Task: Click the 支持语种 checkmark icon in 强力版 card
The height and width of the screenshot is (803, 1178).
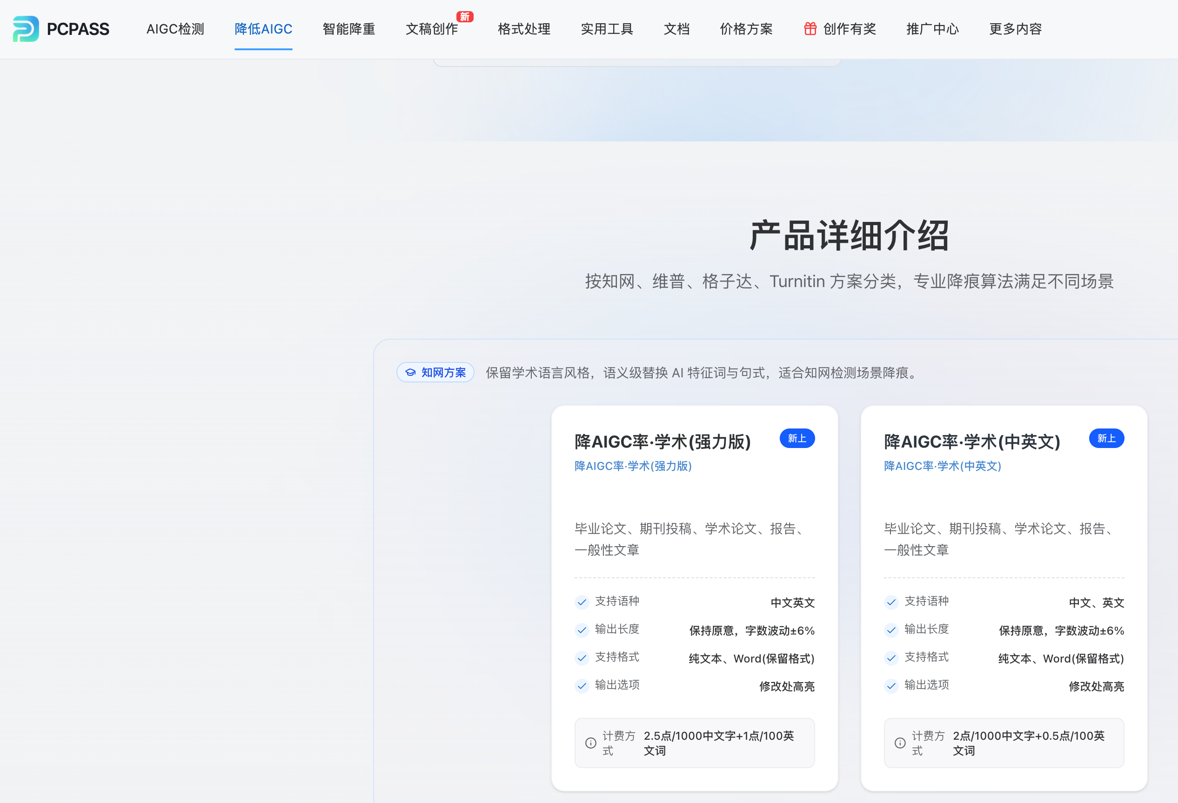Action: point(582,602)
